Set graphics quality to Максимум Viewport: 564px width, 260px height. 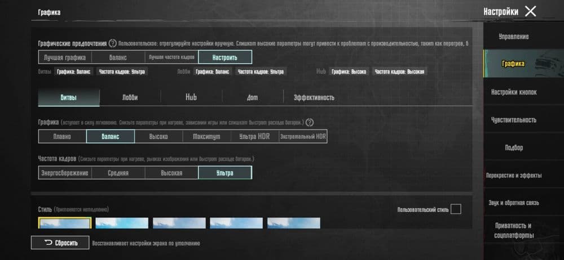206,136
